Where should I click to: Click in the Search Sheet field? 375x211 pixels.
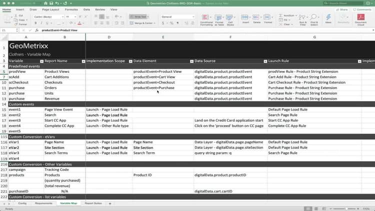pos(343,4)
